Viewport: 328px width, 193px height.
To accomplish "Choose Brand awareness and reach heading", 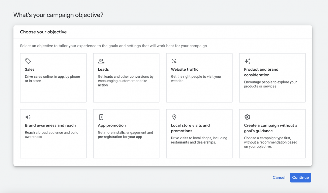I will [50, 125].
